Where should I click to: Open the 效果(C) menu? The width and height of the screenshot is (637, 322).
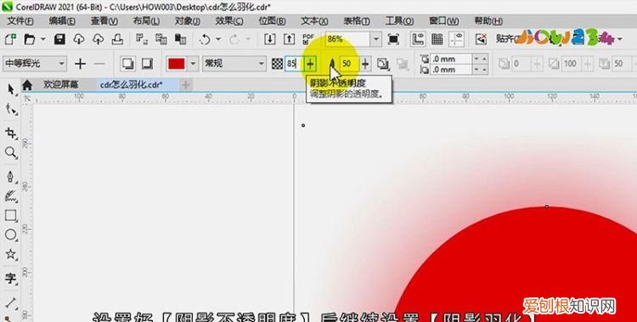tap(229, 21)
